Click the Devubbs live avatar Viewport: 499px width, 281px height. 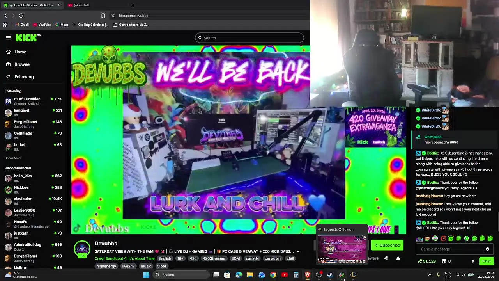[82, 249]
